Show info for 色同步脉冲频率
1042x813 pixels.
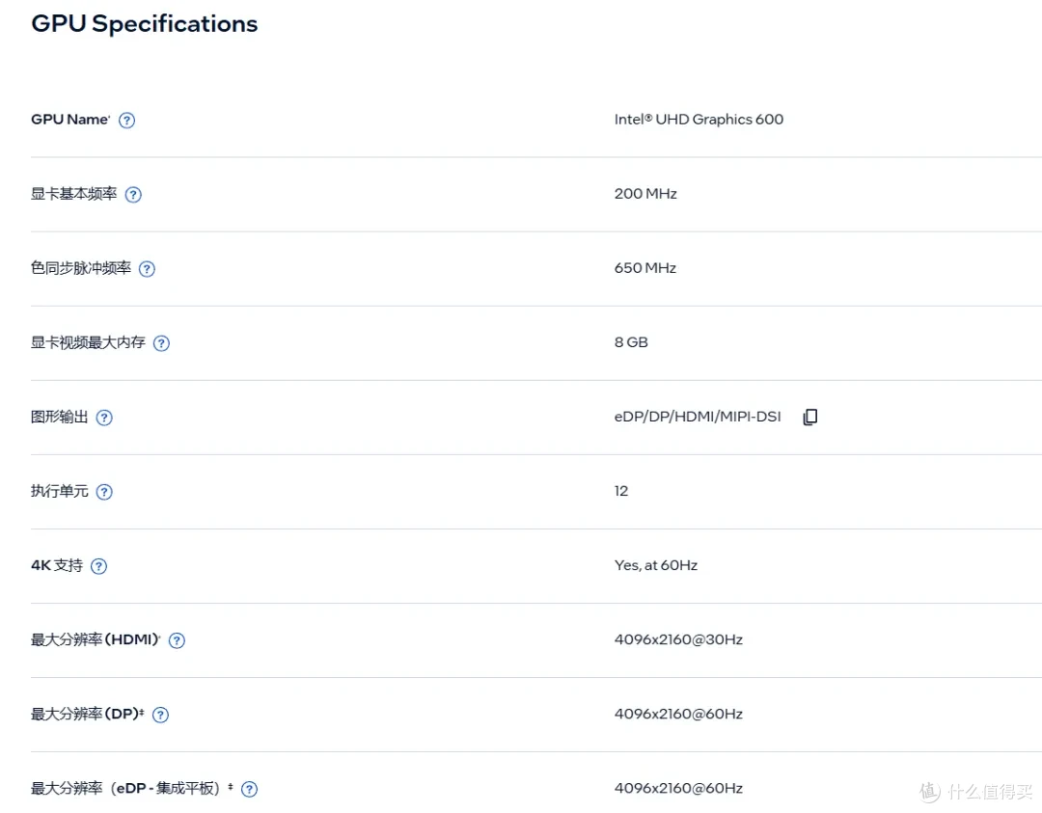tap(147, 269)
